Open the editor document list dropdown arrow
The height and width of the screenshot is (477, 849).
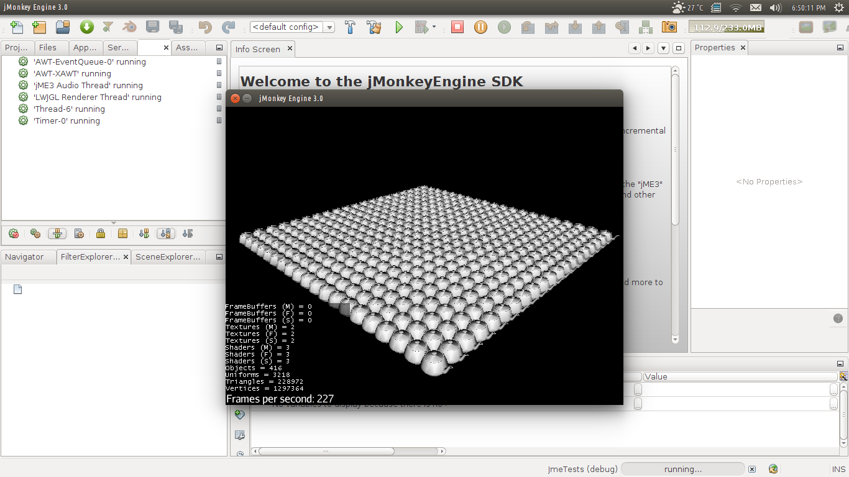663,48
